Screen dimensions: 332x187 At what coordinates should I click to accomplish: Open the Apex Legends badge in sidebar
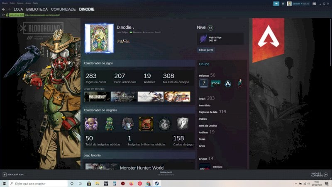click(x=227, y=84)
